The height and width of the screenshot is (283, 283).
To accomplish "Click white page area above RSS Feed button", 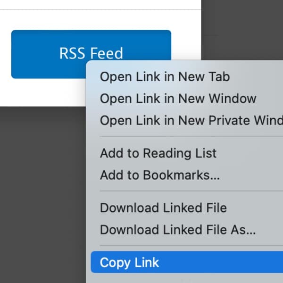I will 94,20.
